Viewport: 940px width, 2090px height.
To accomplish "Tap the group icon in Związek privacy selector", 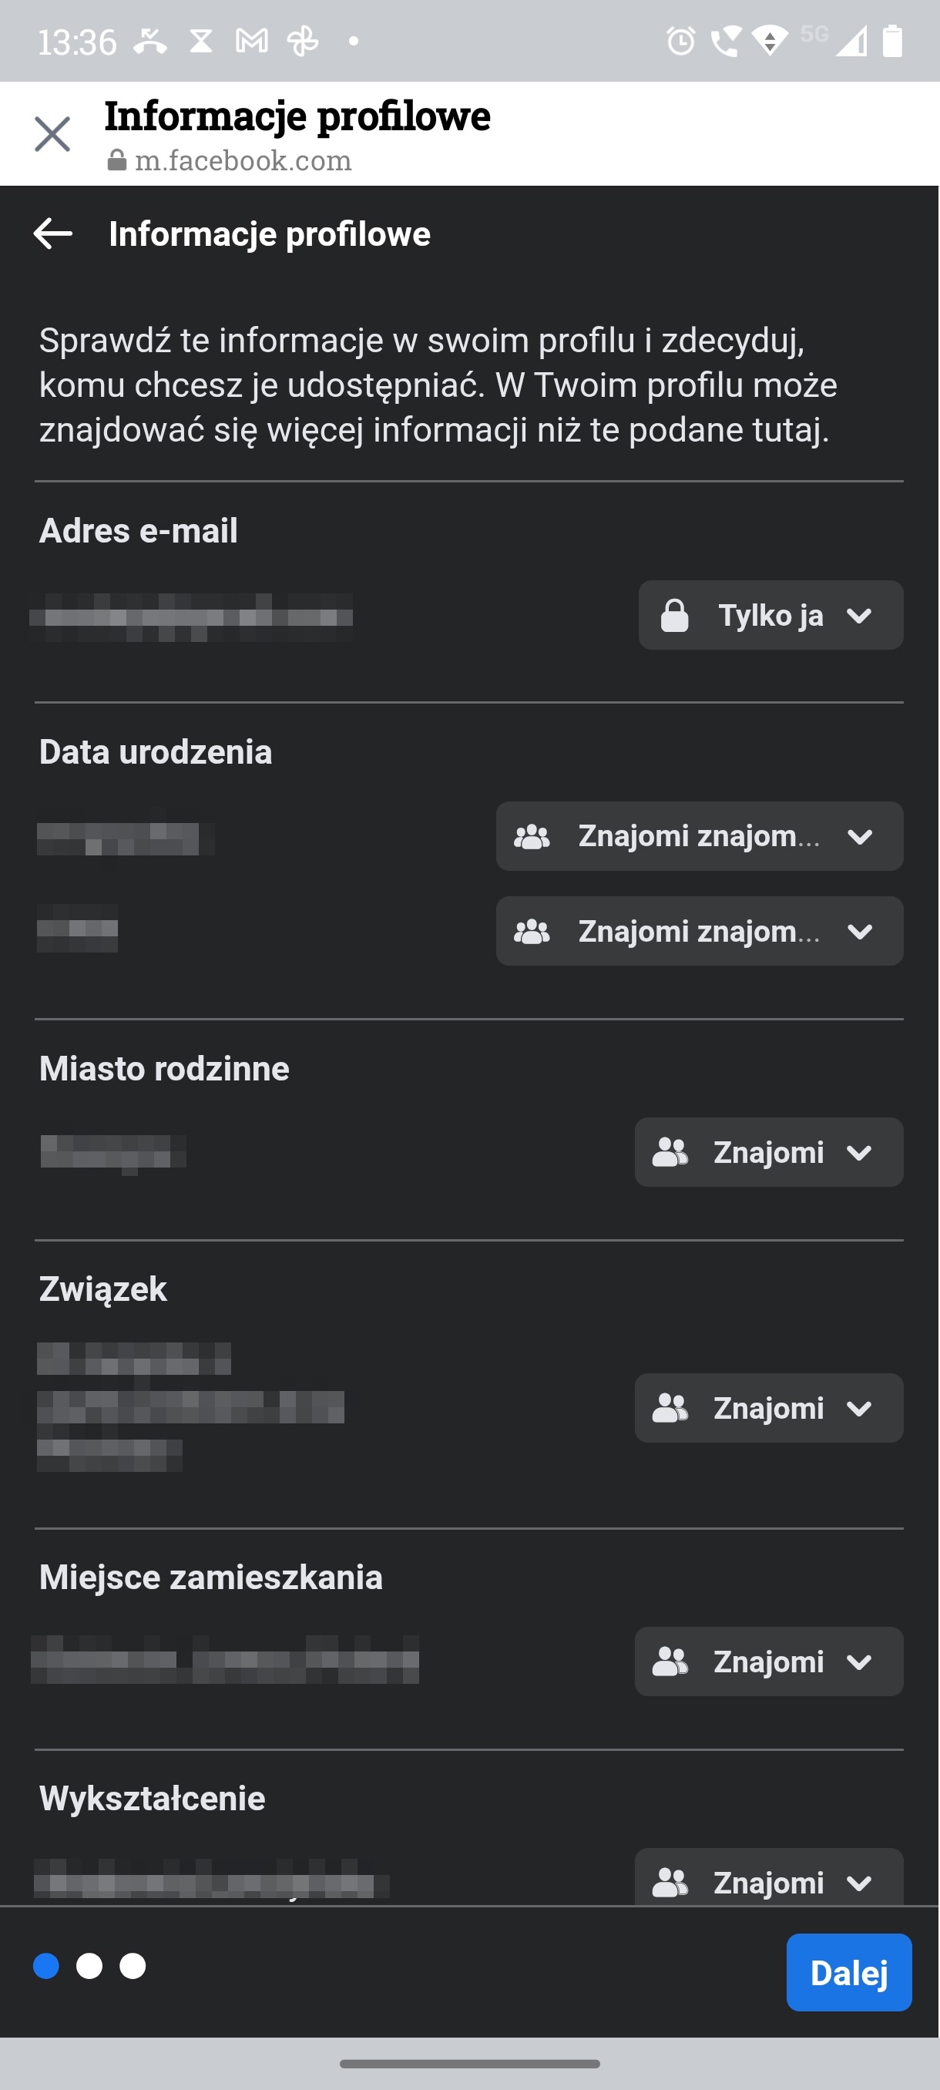I will (671, 1409).
